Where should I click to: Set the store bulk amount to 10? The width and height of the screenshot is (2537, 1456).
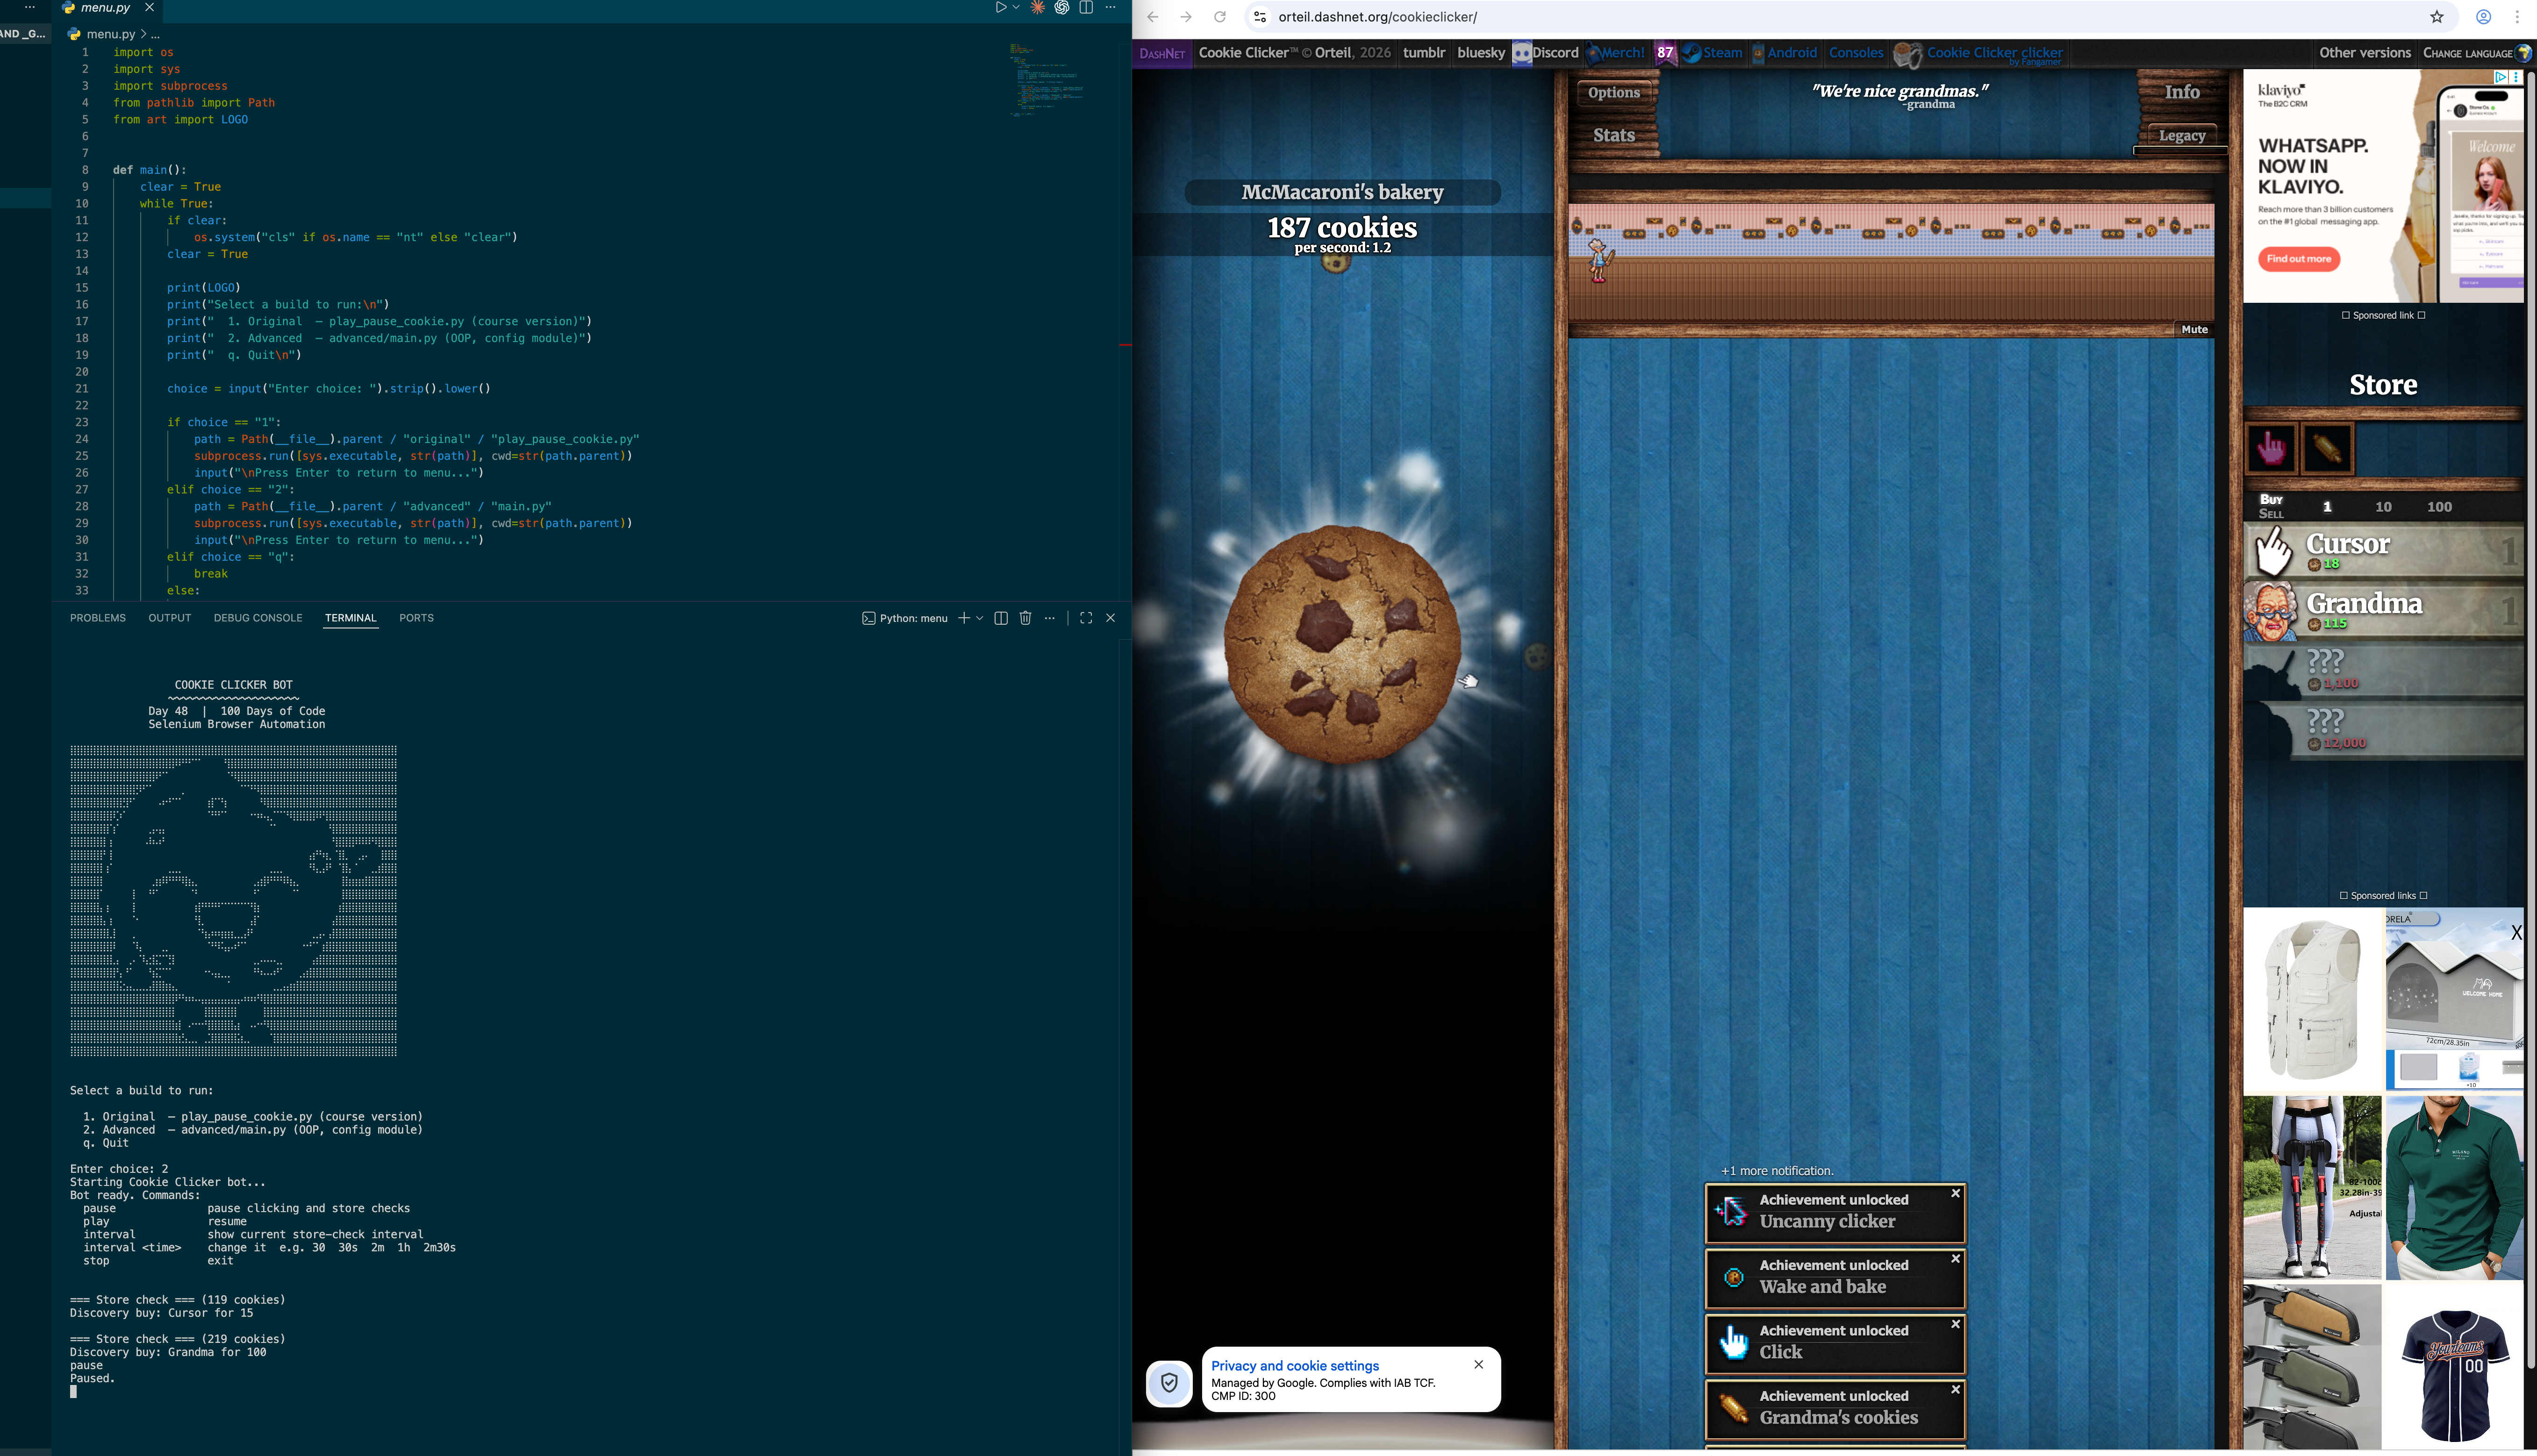point(2383,507)
